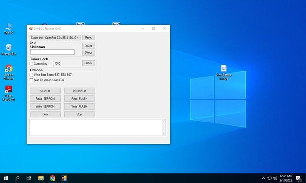Click the taskbar clock showing 12:42 AM
306x183 pixels.
285,178
